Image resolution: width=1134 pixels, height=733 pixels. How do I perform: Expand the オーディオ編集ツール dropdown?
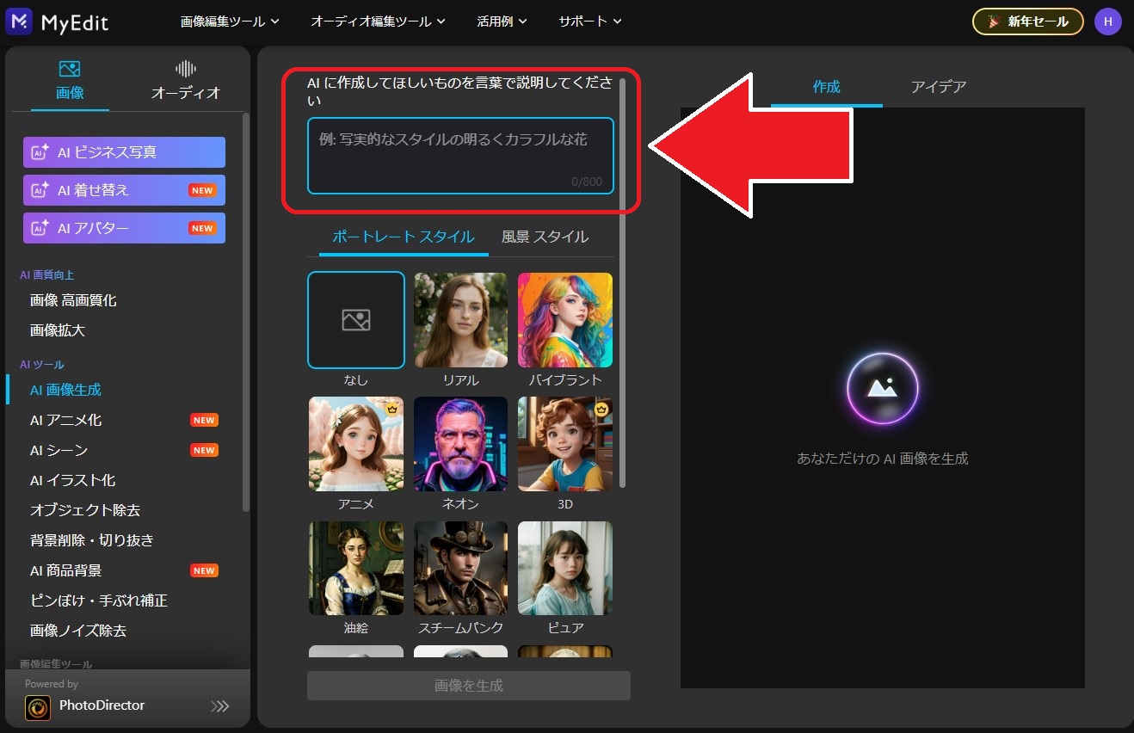(x=378, y=22)
